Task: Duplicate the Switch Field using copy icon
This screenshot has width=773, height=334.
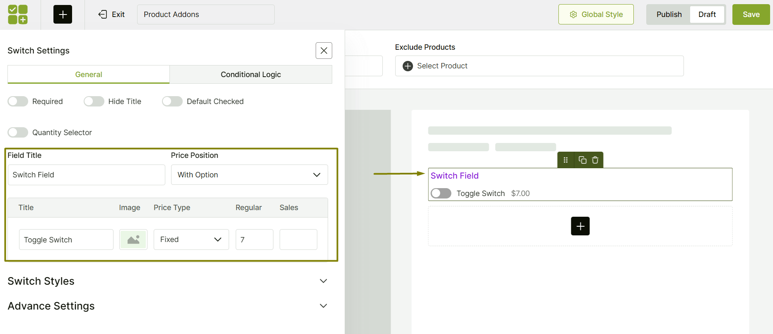Action: point(582,160)
